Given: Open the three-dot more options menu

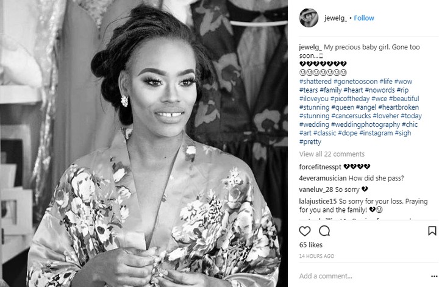Looking at the screenshot, I should [x=434, y=277].
